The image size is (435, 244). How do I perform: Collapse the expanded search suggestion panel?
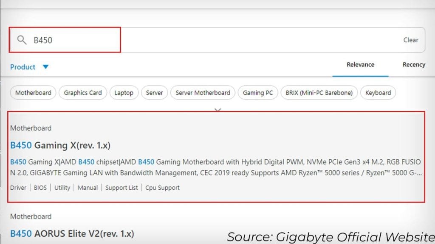tap(217, 109)
